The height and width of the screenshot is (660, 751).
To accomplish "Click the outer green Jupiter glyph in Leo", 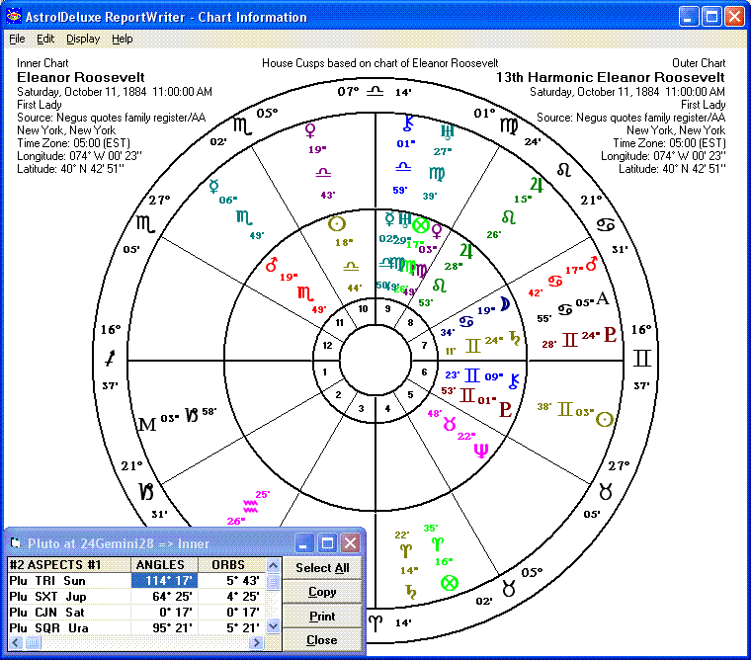I will pos(537,185).
